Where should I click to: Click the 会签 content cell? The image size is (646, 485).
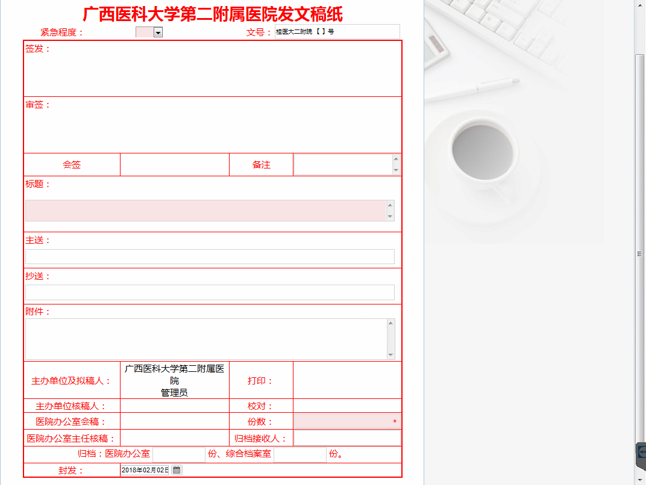(175, 164)
